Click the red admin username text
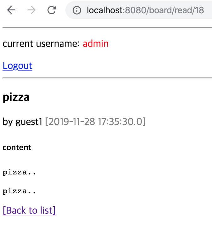The height and width of the screenshot is (233, 212). [x=96, y=43]
